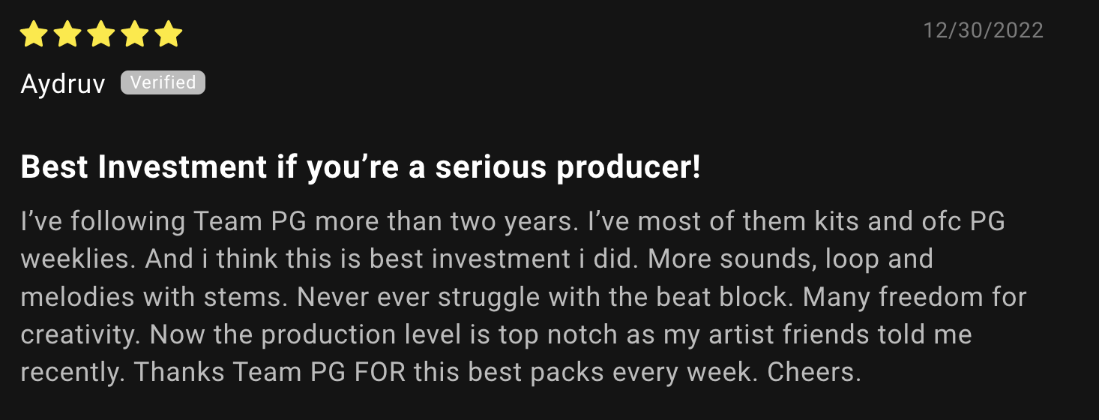Click the review date 12/30/2022
The height and width of the screenshot is (420, 1099).
983,30
